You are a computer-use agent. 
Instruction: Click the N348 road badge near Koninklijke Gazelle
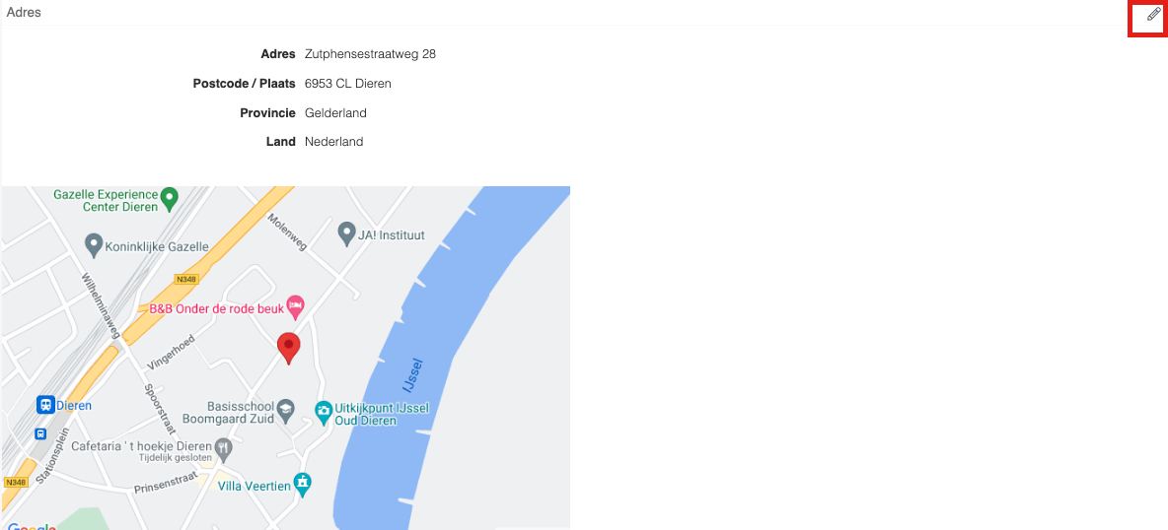(x=184, y=280)
